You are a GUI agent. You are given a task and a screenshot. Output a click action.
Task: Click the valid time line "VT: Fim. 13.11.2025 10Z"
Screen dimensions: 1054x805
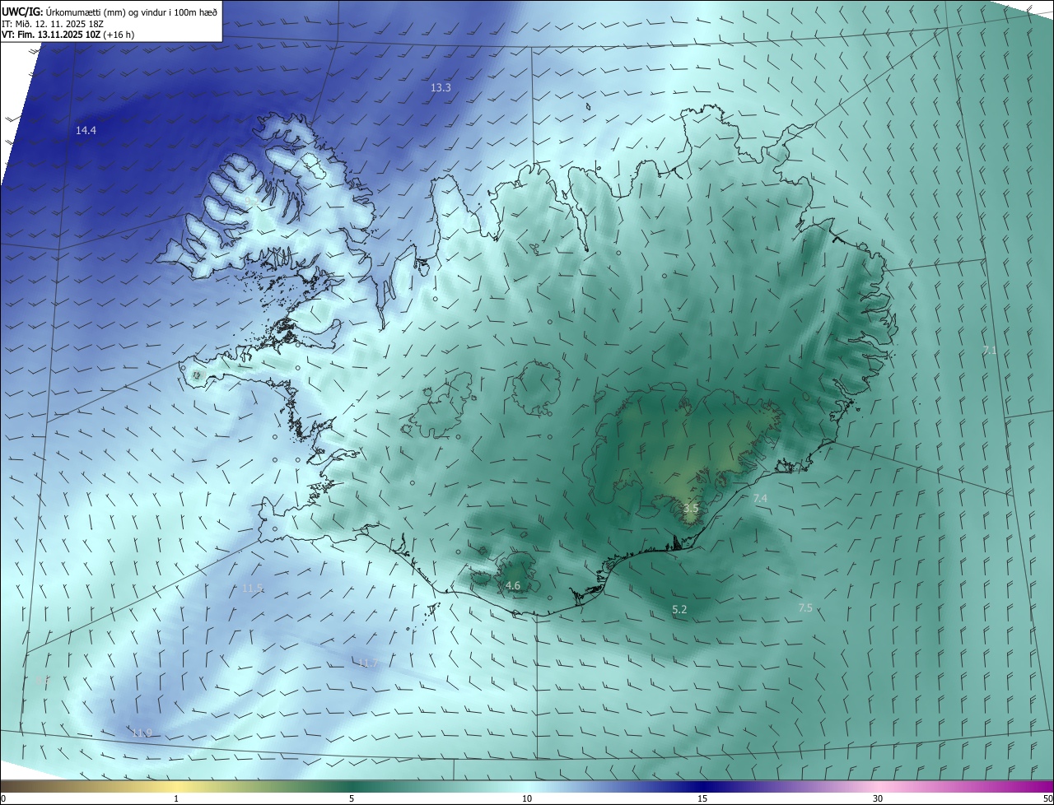49,35
